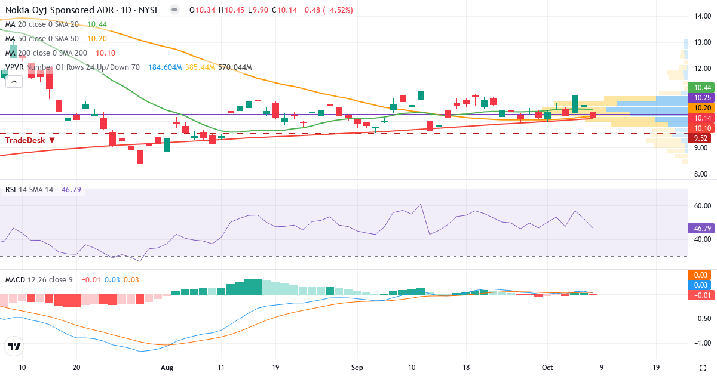Click the green MA 20 value 10.44 in legend

(97, 24)
